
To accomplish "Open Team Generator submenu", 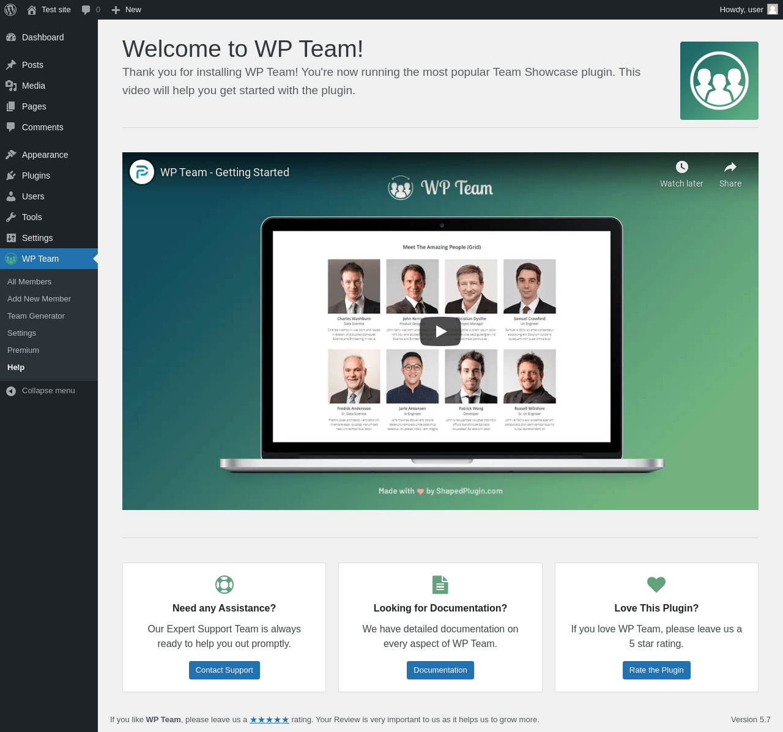I will [49, 316].
